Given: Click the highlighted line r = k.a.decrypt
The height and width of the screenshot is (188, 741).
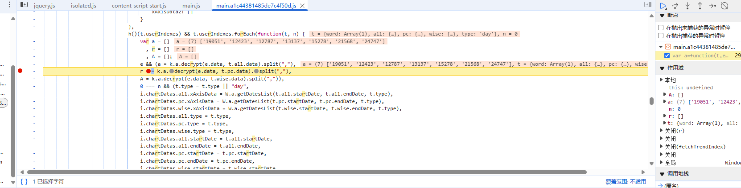Looking at the screenshot, I should click(346, 71).
